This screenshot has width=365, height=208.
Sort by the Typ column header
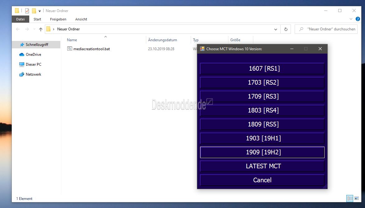point(195,40)
